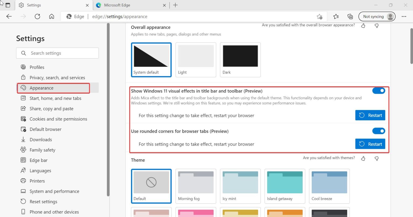The height and width of the screenshot is (217, 413).
Task: Select Reset settings in the sidebar
Action: (x=43, y=201)
